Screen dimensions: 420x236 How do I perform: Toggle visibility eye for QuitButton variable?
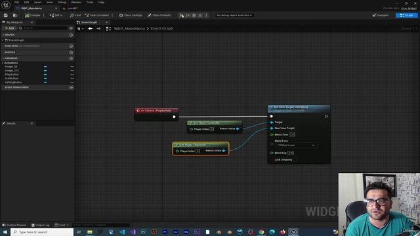tap(72, 79)
